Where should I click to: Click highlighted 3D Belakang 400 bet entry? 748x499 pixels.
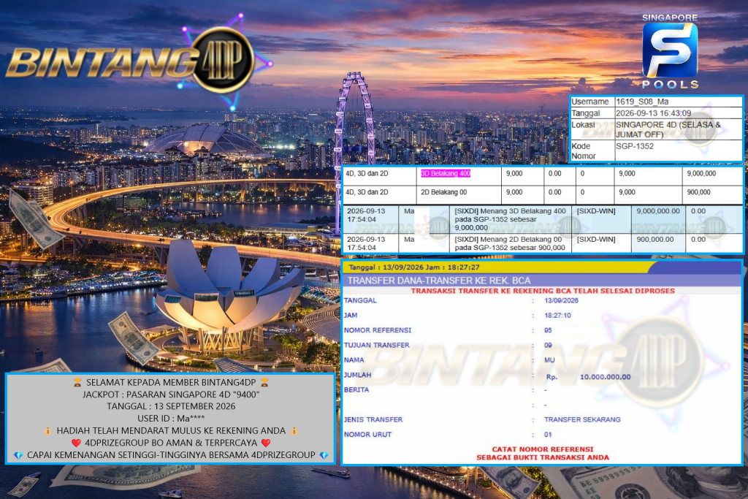(x=446, y=174)
